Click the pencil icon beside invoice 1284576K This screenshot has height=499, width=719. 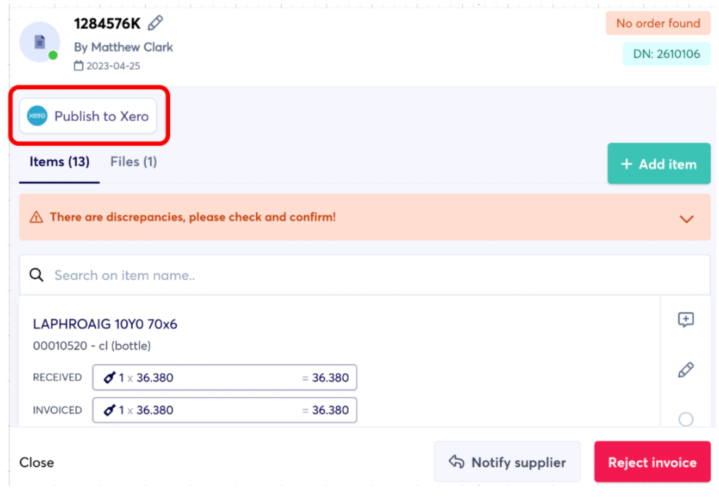155,24
